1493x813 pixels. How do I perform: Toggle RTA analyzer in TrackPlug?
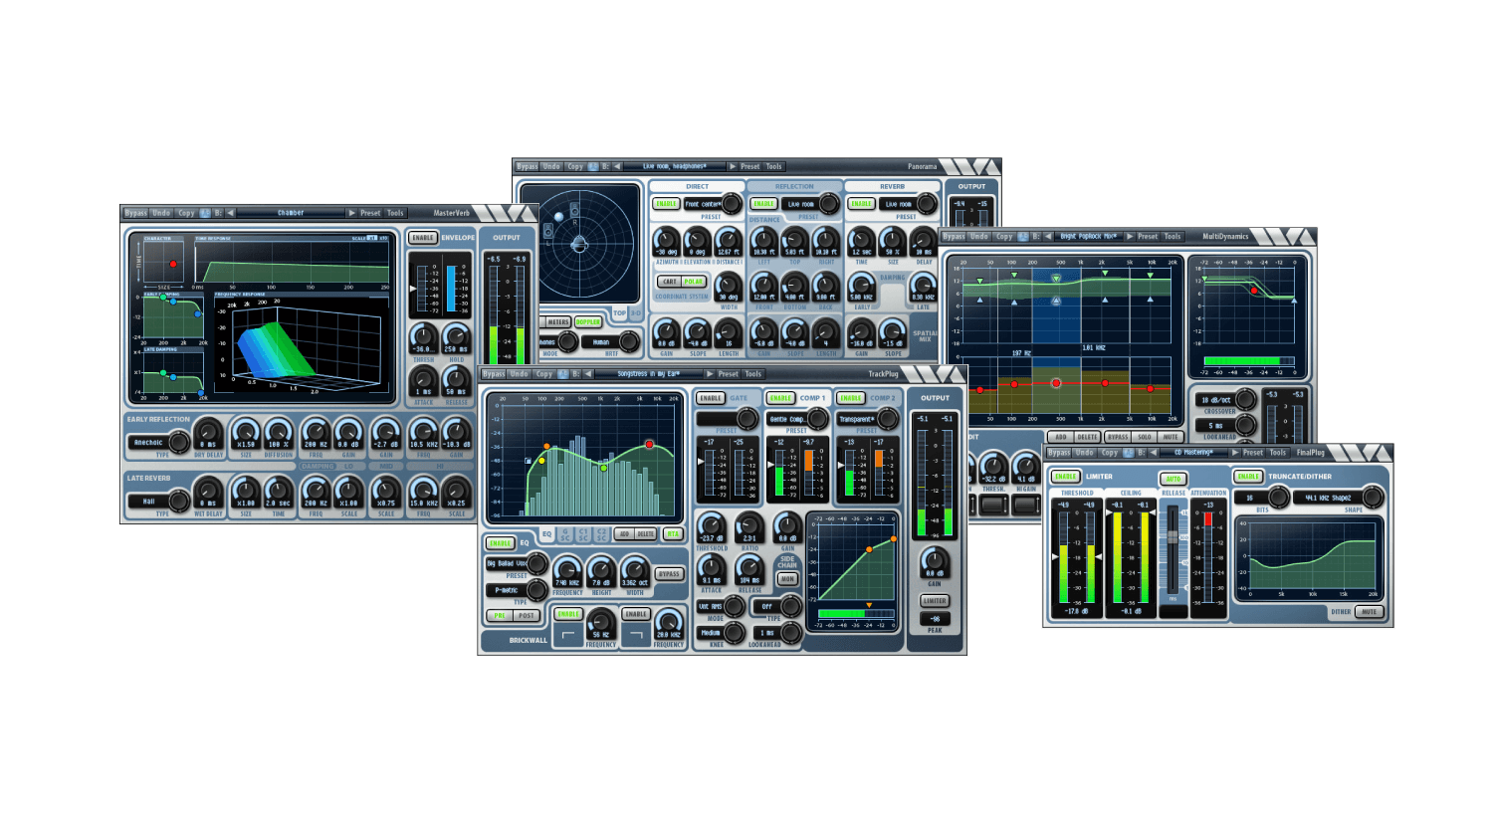[673, 534]
